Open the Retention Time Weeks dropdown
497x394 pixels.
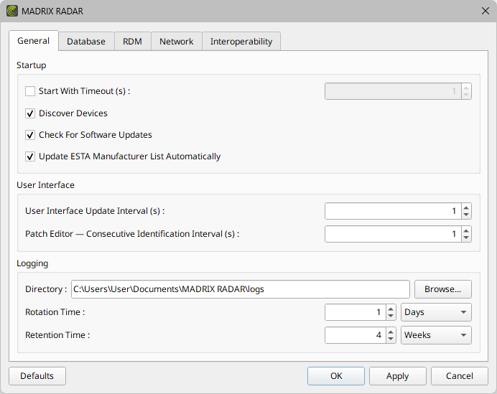(x=436, y=335)
